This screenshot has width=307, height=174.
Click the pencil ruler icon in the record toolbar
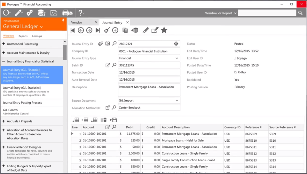click(x=146, y=30)
